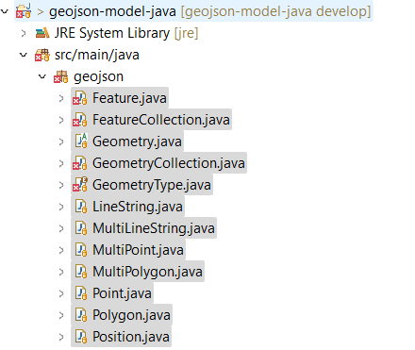The image size is (415, 350).
Task: Expand FeatureCollection.java tree node
Action: point(61,120)
